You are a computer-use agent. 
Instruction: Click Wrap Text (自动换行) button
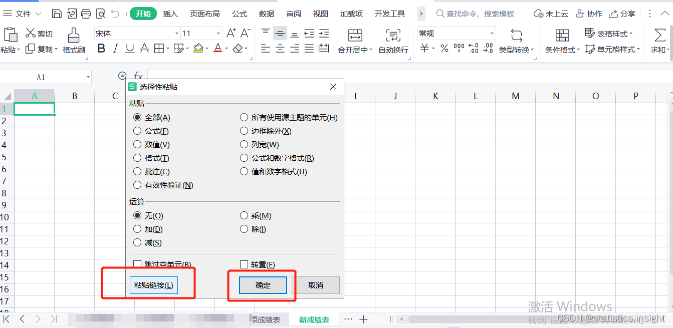[x=393, y=41]
